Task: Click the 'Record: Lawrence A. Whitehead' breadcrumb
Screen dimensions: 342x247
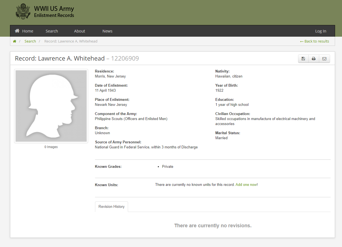Action: coord(71,41)
